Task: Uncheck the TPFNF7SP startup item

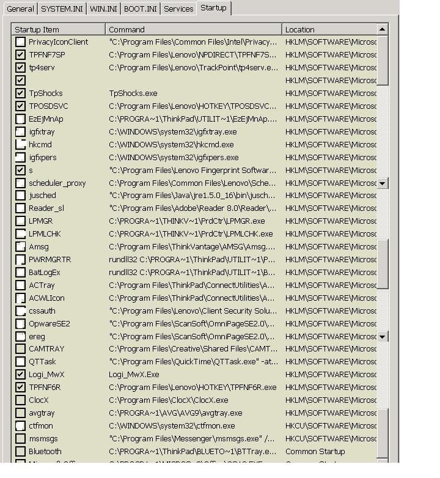Action: 20,54
